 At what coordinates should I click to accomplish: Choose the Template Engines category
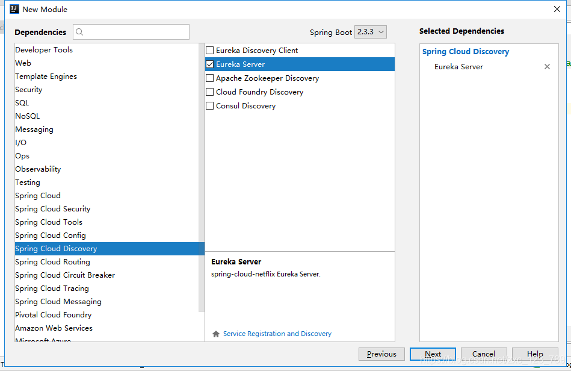(107, 76)
